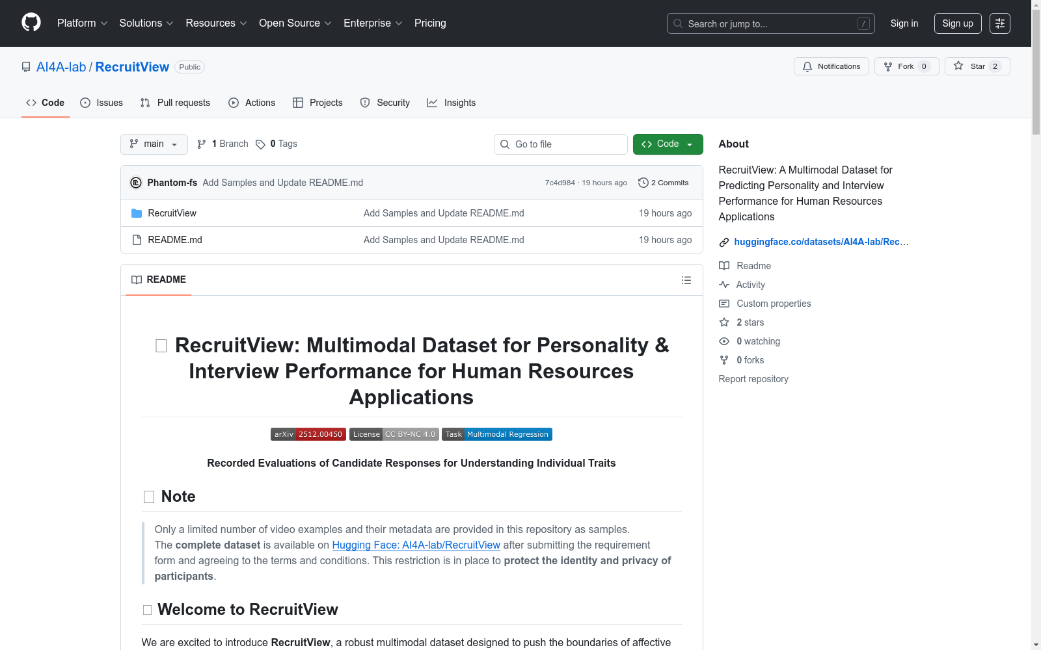Open the global navigation menu icon

click(x=1000, y=23)
